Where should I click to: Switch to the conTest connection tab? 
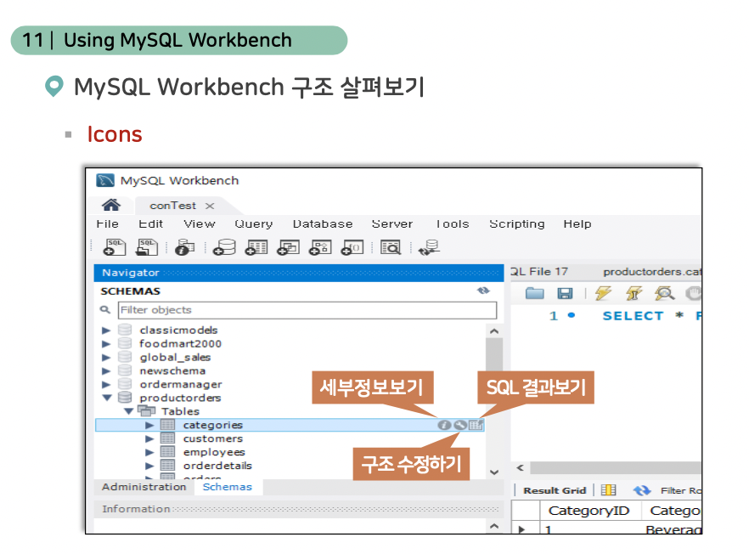click(x=173, y=206)
